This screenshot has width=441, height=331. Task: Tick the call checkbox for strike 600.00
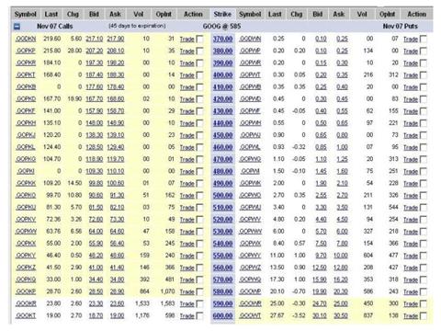click(199, 315)
